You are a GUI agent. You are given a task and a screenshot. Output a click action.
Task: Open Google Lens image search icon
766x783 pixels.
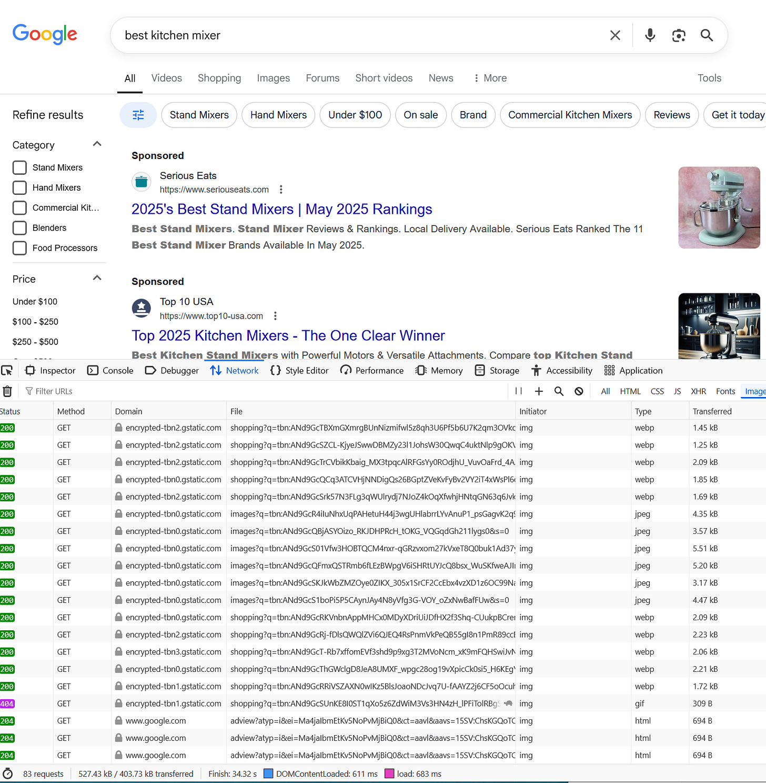coord(679,35)
